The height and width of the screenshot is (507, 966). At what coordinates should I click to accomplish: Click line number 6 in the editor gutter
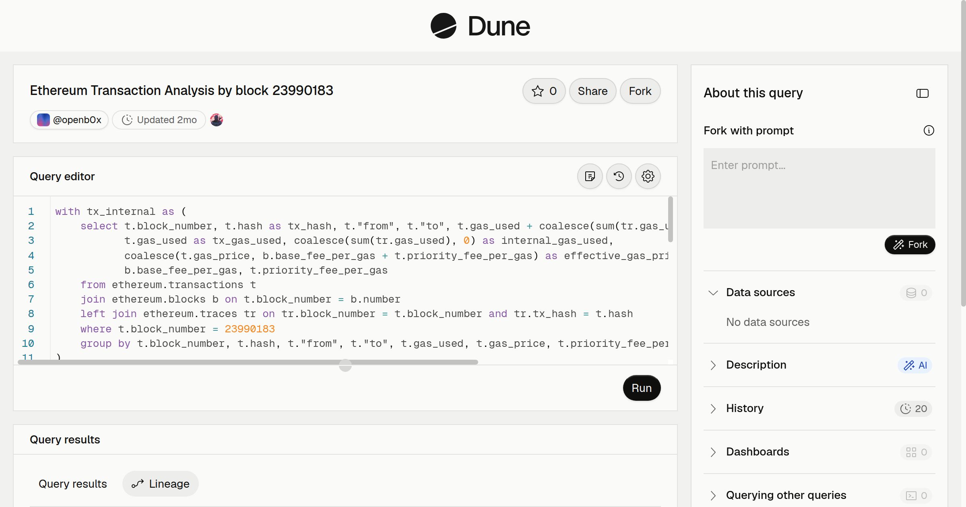[31, 284]
